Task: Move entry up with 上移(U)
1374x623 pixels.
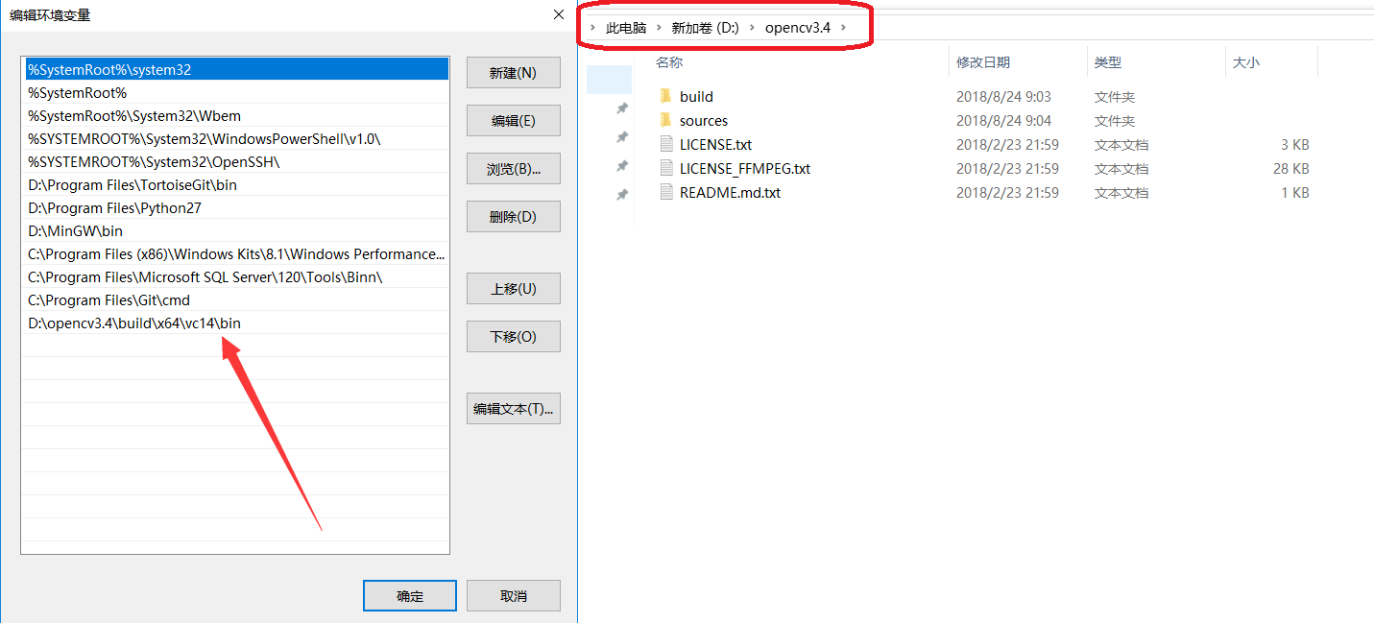Action: click(513, 289)
